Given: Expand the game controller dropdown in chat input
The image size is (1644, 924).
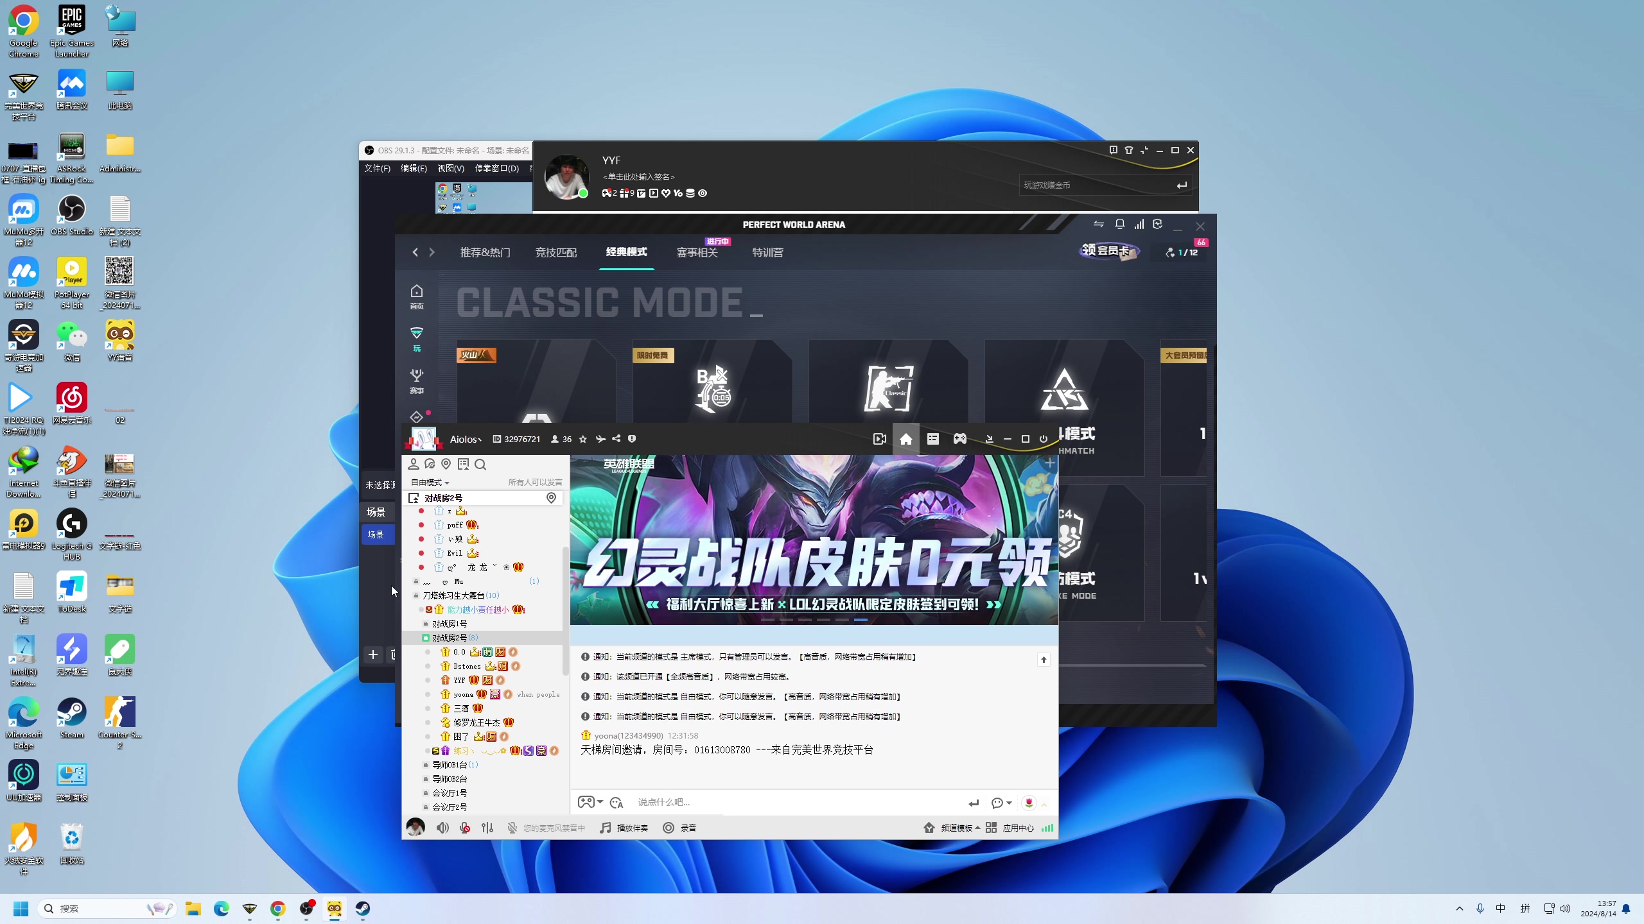Looking at the screenshot, I should click(x=600, y=802).
